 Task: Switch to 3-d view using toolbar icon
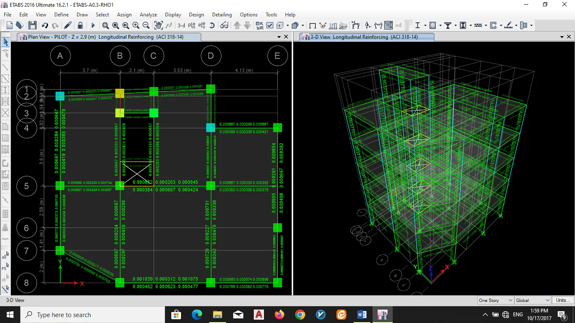click(181, 25)
